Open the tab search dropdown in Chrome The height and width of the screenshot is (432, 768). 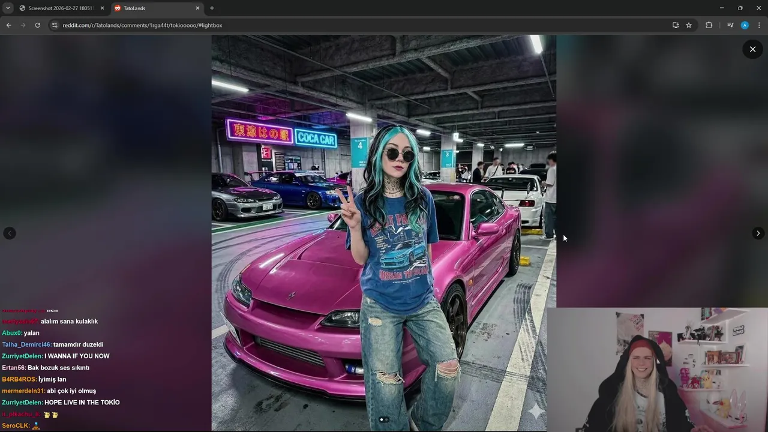(8, 8)
